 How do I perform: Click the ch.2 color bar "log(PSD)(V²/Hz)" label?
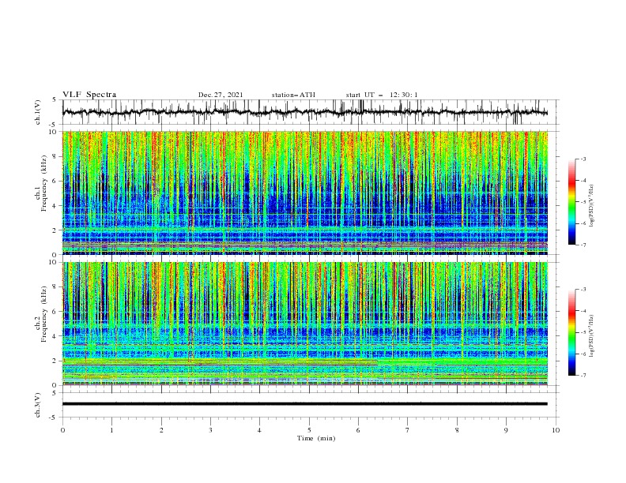coord(592,336)
